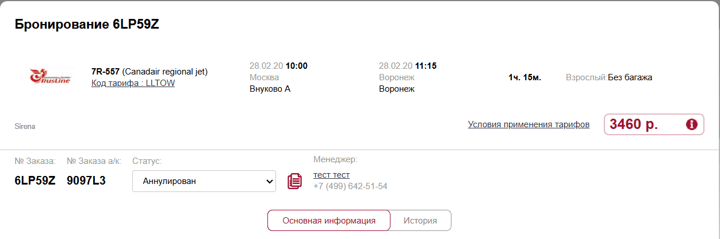This screenshot has height=239, width=720.
Task: Click the departure time 10:00
Action: pos(297,66)
